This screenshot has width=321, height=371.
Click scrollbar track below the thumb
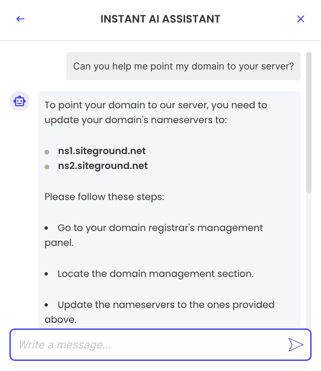309,260
